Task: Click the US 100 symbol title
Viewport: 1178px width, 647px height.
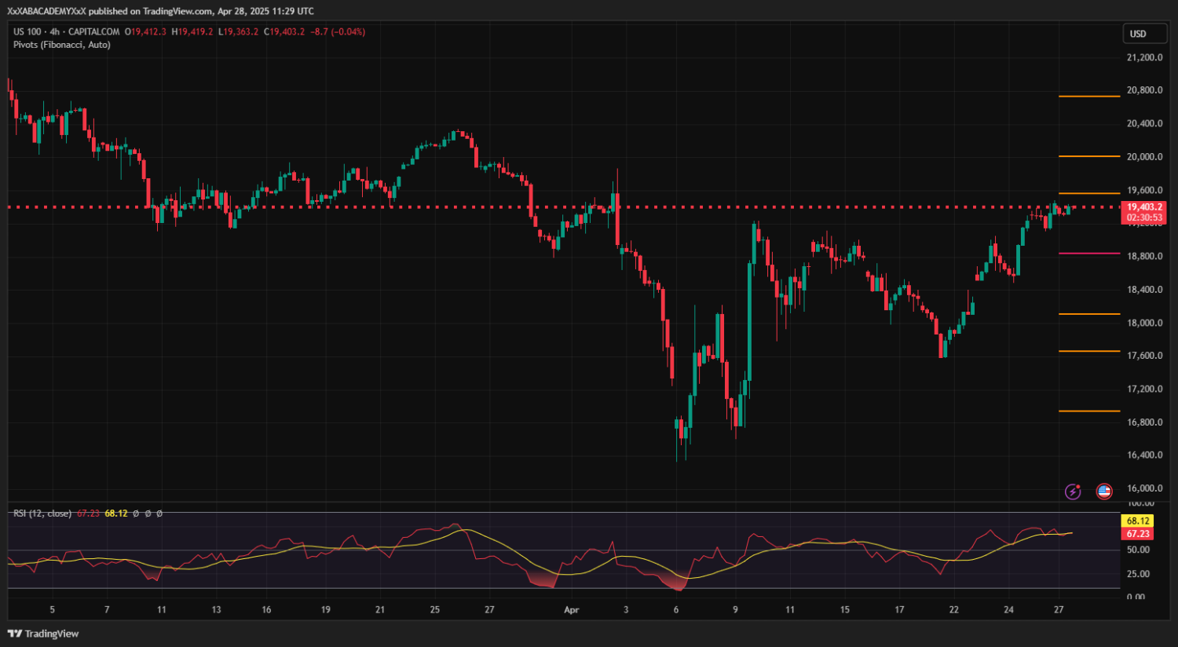Action: tap(27, 32)
